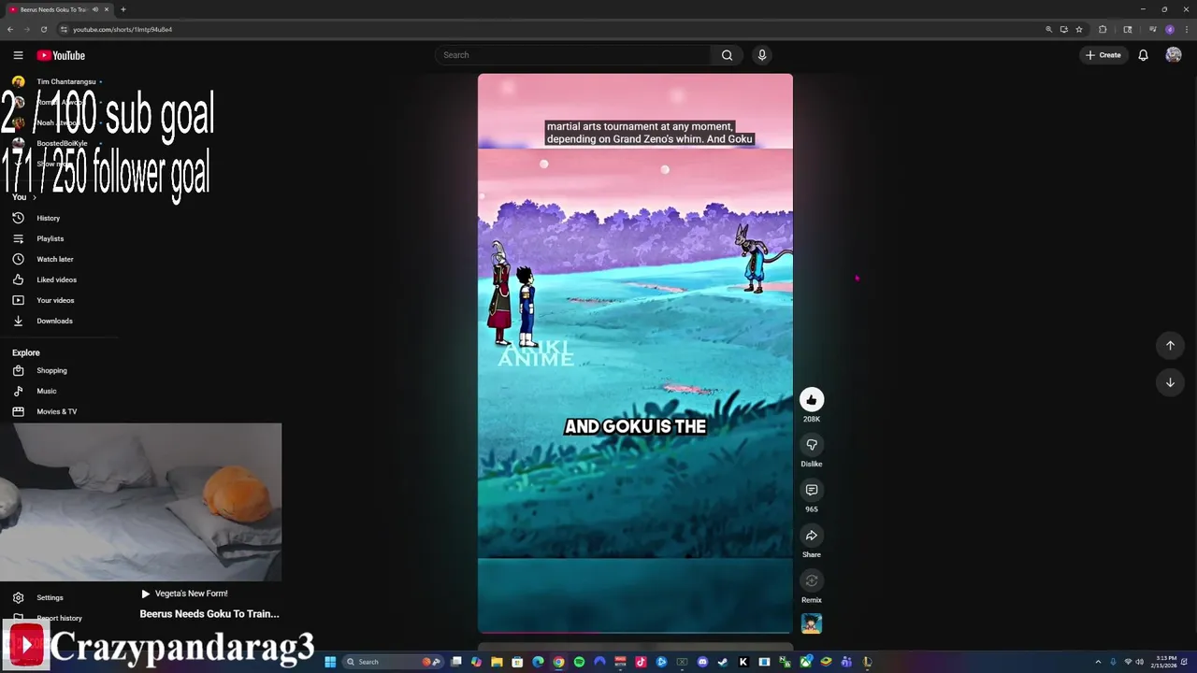Expand the You section chevron
This screenshot has width=1197, height=673.
[x=35, y=197]
